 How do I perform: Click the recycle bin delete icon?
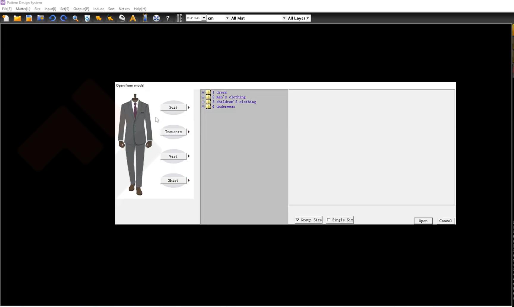(x=87, y=18)
